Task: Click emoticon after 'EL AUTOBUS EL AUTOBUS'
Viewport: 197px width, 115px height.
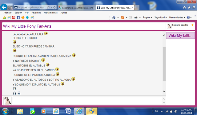Action: point(48,65)
